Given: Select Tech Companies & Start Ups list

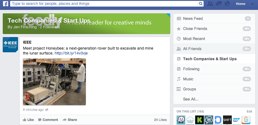Looking at the screenshot, I should [214, 59].
